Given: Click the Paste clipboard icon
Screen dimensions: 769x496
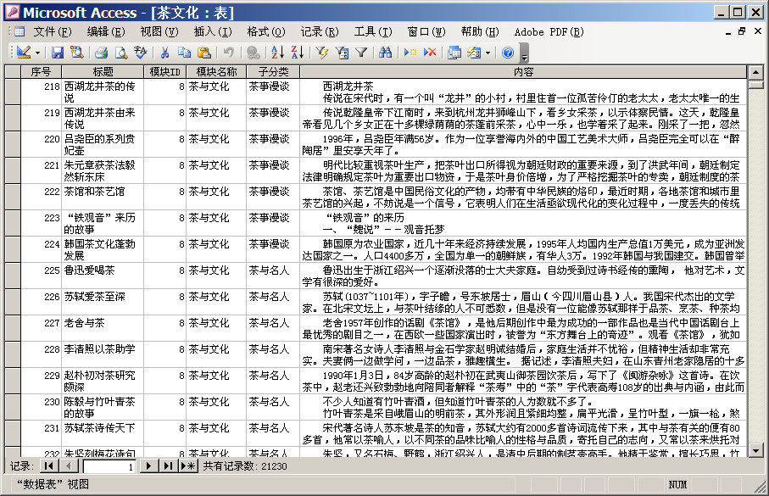Looking at the screenshot, I should pos(204,52).
